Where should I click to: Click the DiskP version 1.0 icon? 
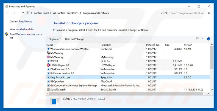48,69
